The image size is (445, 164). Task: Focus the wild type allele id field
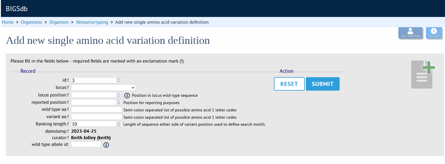click(86, 144)
